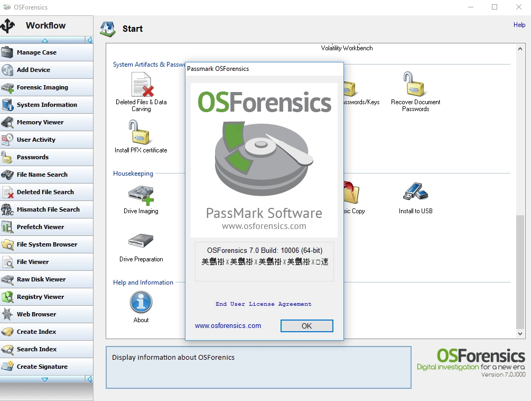Click Install to USB icon
The image size is (531, 401).
click(415, 192)
